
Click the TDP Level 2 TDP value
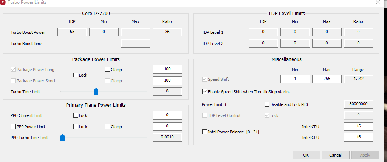(263, 44)
